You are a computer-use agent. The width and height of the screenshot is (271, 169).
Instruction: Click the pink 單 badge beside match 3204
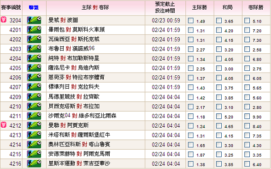coord(4,20)
